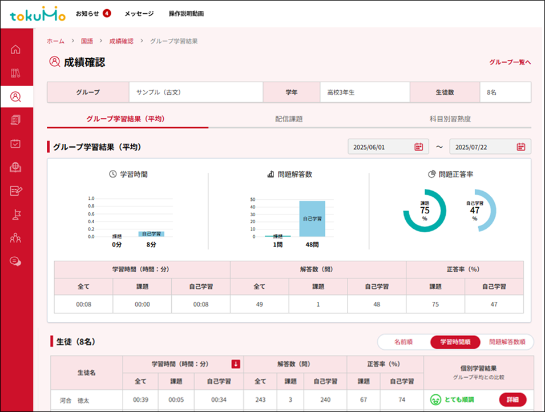545x412 pixels.
Task: Click the 詳細 button for 河合 徳太
Action: click(x=512, y=400)
